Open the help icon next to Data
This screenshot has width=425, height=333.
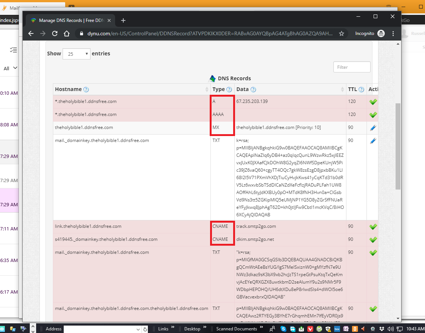click(x=253, y=90)
